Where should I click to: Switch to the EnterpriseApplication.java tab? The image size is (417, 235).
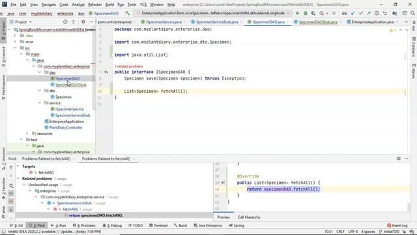tap(372, 22)
